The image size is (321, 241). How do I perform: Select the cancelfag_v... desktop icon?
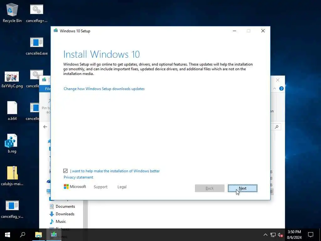point(12,209)
